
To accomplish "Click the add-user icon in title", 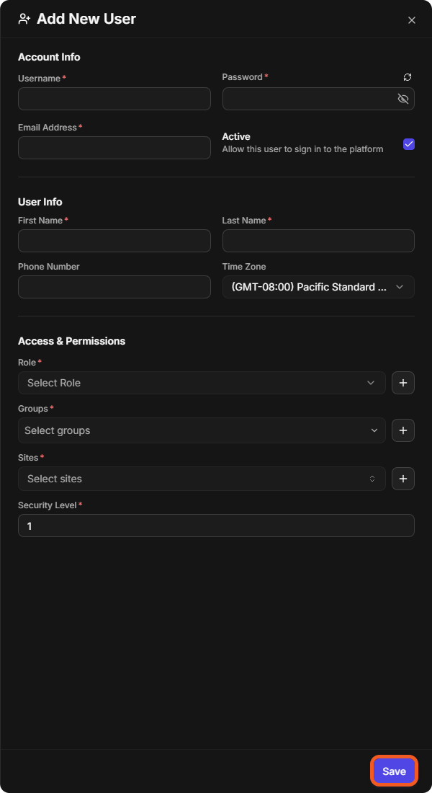I will click(24, 19).
